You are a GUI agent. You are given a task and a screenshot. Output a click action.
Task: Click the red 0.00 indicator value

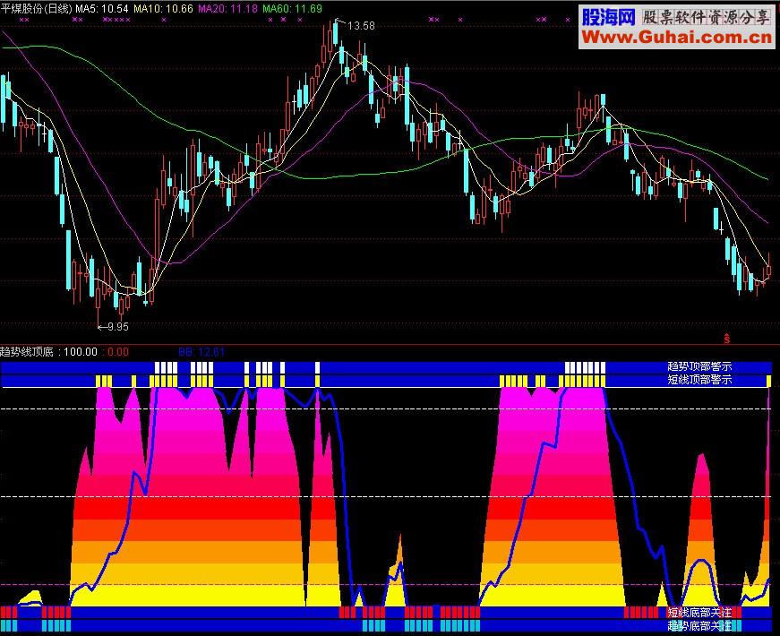pyautogui.click(x=118, y=352)
